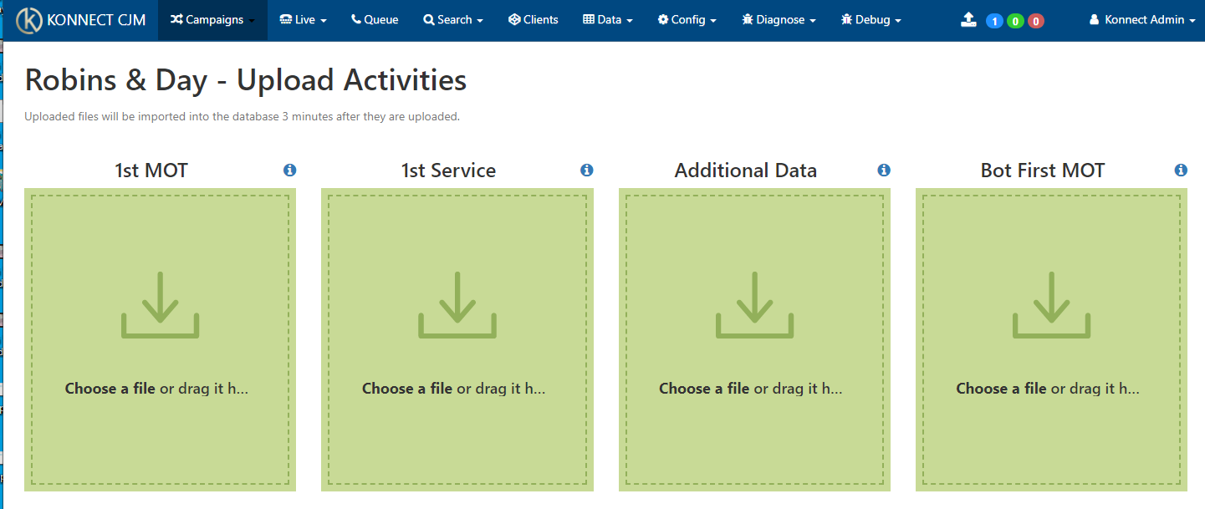Choose a file for Additional Data
This screenshot has height=509, width=1205.
[x=703, y=389]
